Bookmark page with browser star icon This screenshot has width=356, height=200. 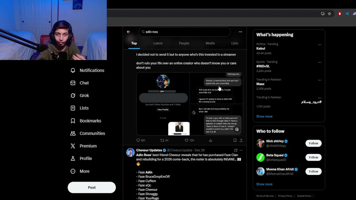tap(329, 14)
